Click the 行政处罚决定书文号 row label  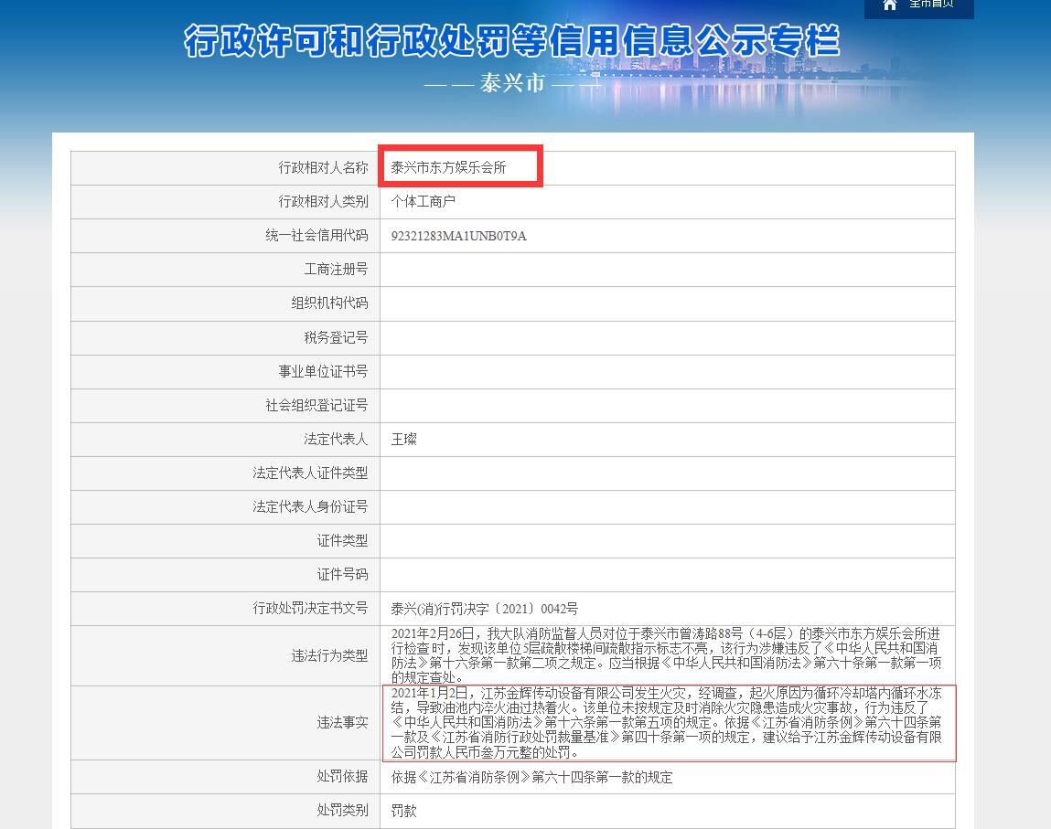310,609
